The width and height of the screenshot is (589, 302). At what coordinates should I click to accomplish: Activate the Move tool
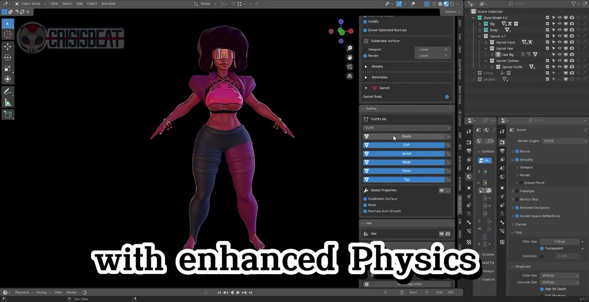[x=8, y=47]
